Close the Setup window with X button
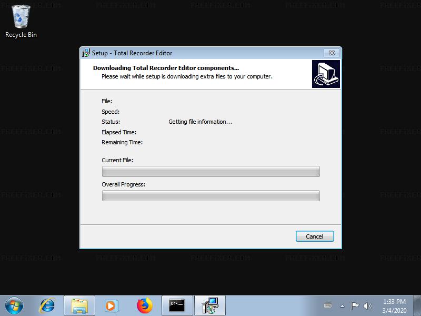Viewport: 421px width, 316px height. [330, 53]
